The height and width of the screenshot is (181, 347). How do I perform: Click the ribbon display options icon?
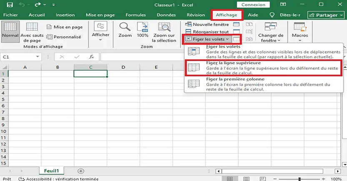pos(283,5)
